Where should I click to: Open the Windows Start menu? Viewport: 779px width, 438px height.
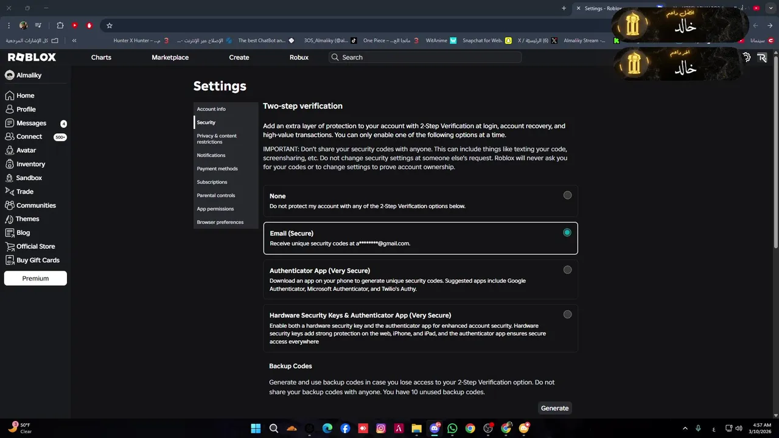tap(256, 428)
